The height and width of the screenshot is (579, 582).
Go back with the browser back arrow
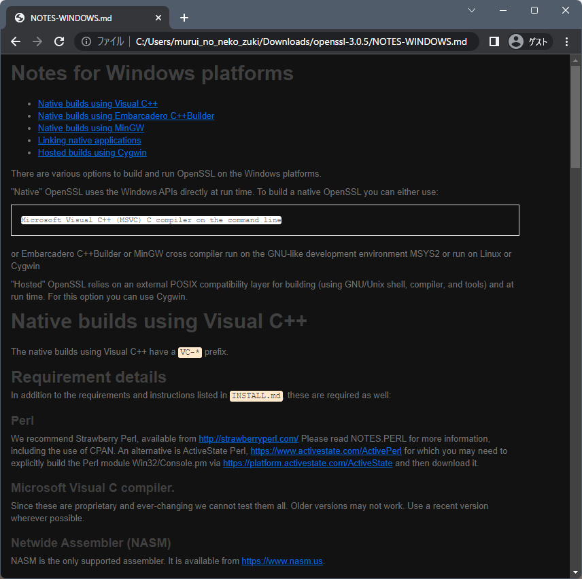[16, 41]
